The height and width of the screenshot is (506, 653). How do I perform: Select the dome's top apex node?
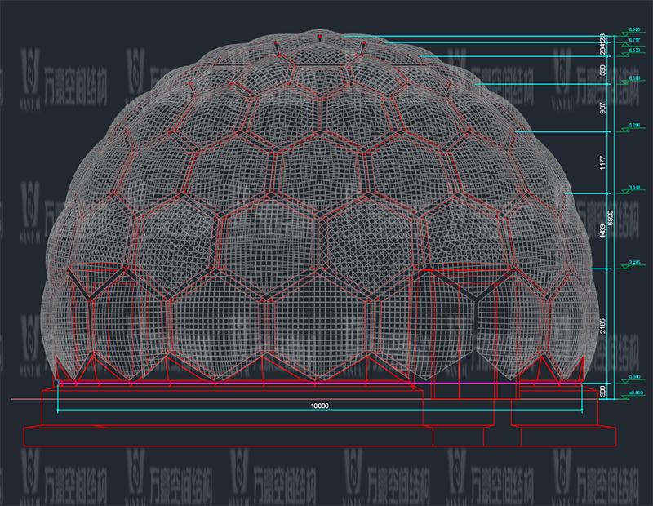320,35
